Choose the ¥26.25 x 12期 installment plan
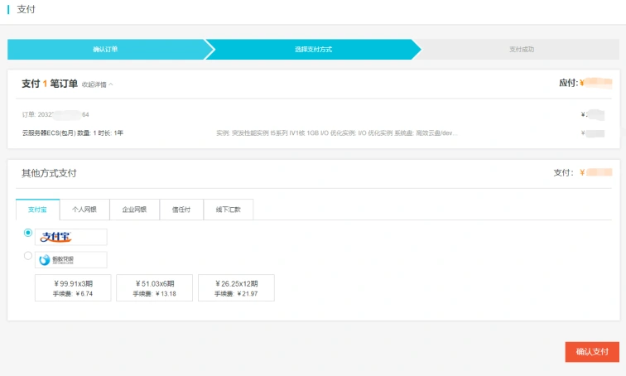626x376 pixels. tap(236, 287)
